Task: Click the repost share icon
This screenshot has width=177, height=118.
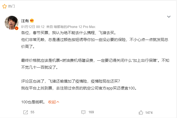Action: pos(25,112)
